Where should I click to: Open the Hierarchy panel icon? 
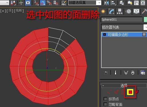[x=120, y=11]
